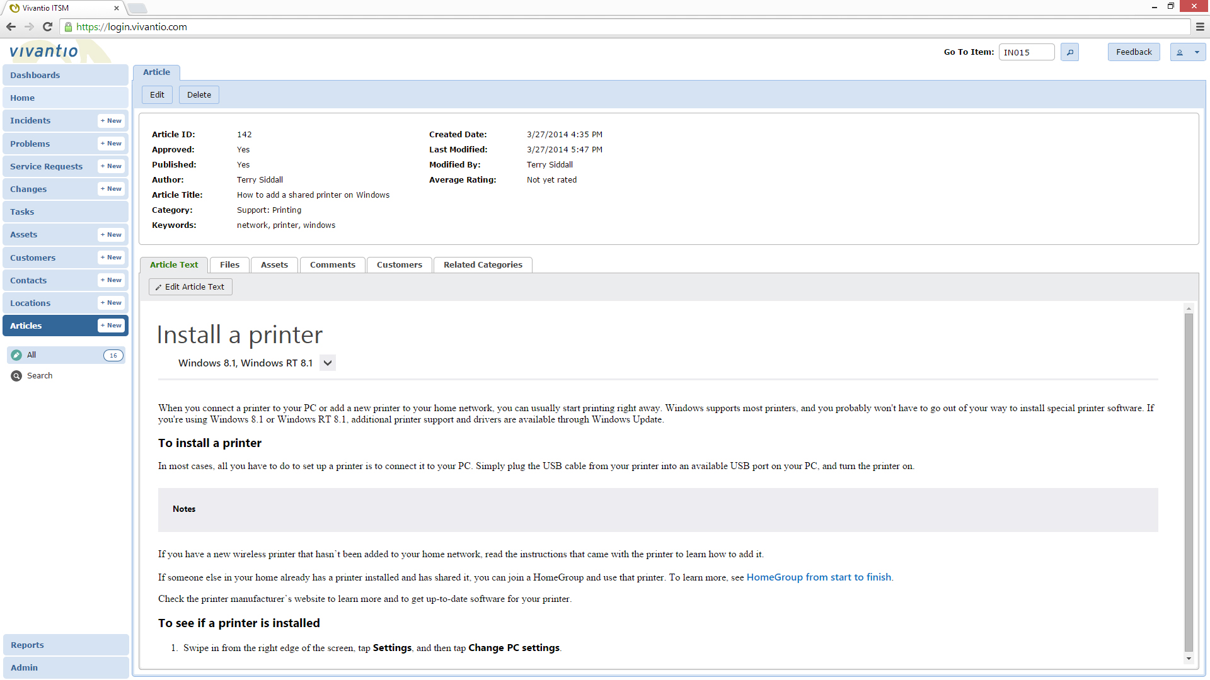Open the articles Search icon
The width and height of the screenshot is (1210, 680).
pyautogui.click(x=16, y=376)
